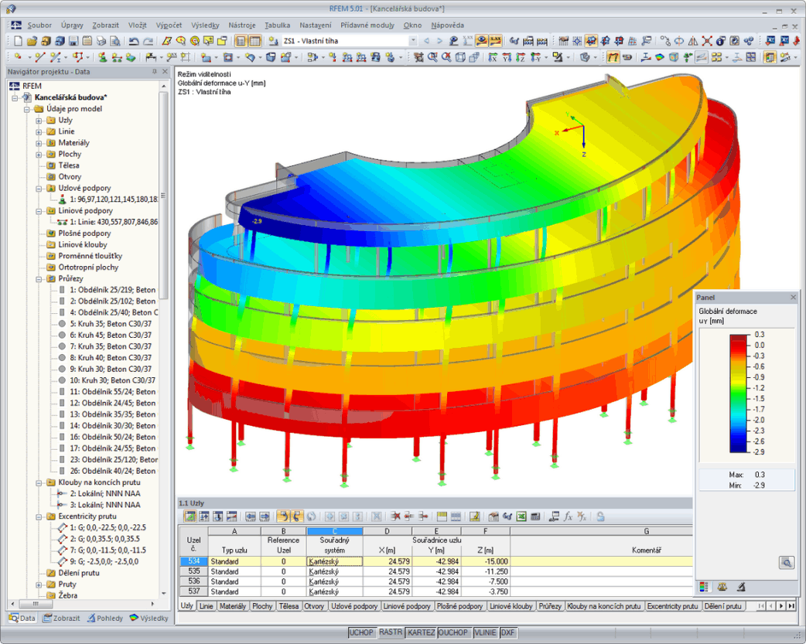Click the navigator vertical scrollbar
The width and height of the screenshot is (806, 644).
pos(163,196)
